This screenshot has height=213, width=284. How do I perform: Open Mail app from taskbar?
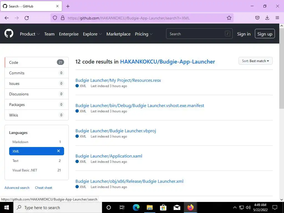point(177,207)
